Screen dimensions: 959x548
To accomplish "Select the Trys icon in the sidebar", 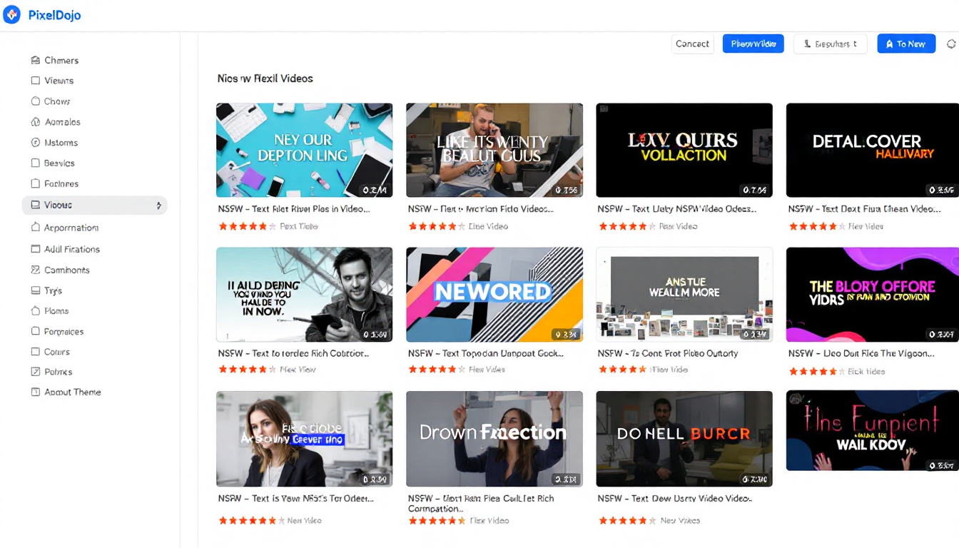I will click(34, 290).
